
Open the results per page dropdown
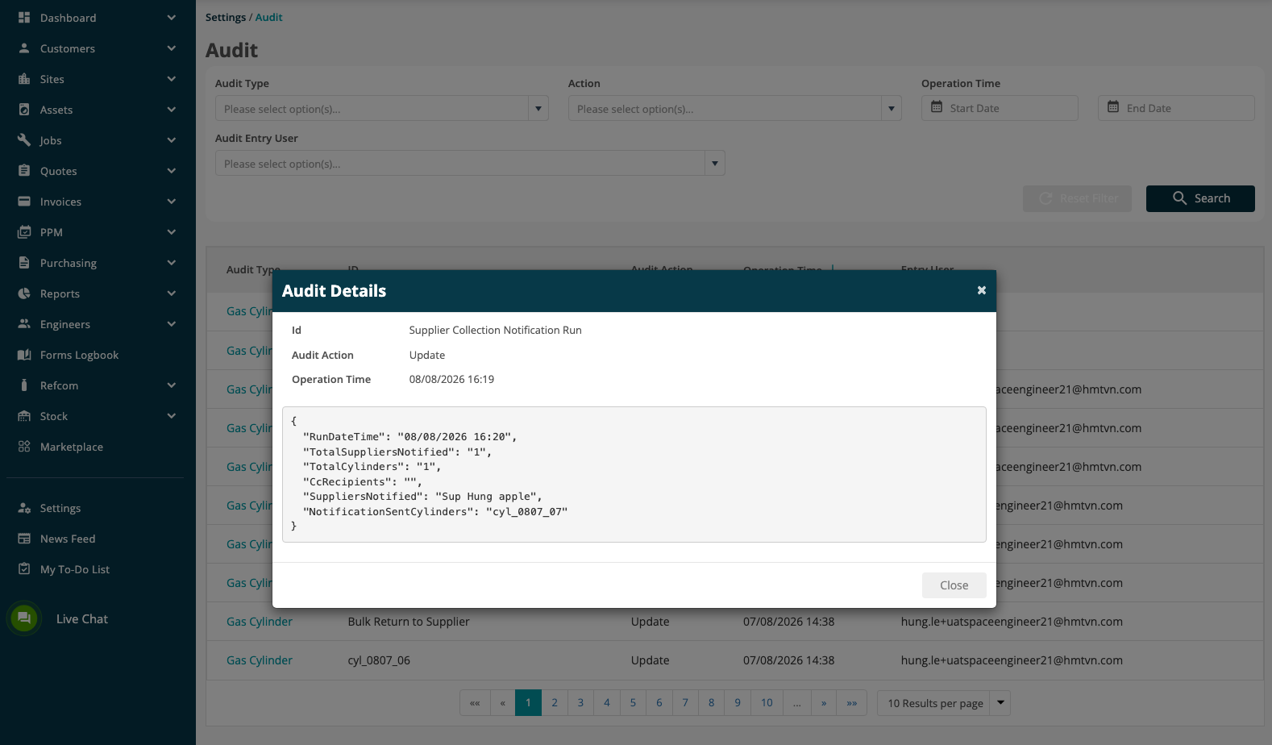(x=1000, y=702)
